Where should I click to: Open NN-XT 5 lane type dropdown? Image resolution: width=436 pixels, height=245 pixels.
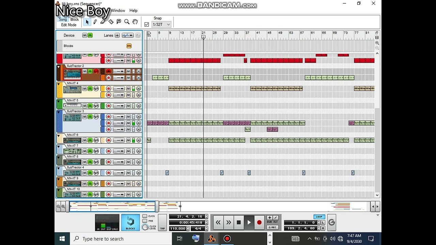click(119, 106)
